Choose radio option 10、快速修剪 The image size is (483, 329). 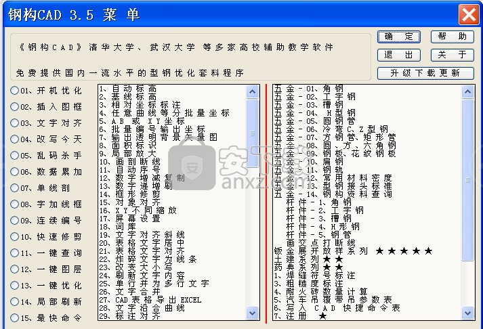[x=14, y=237]
